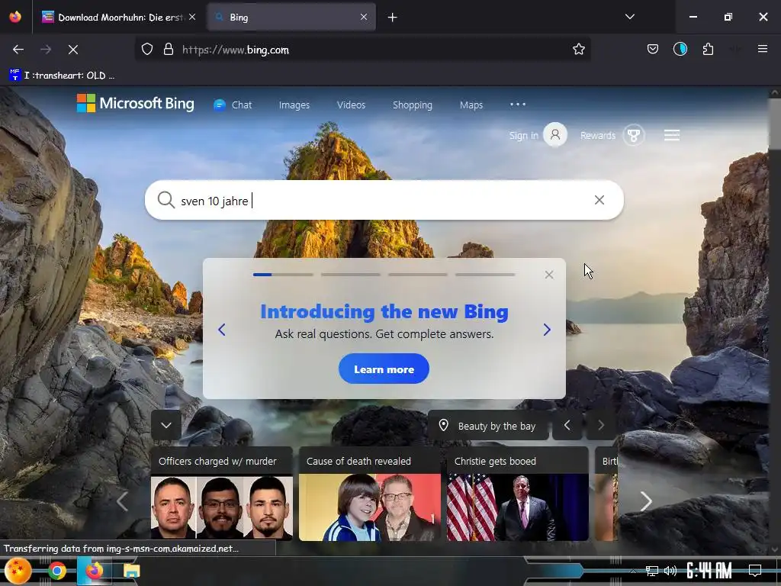Expand the list all tabs chevron
This screenshot has height=586, width=781.
629,17
